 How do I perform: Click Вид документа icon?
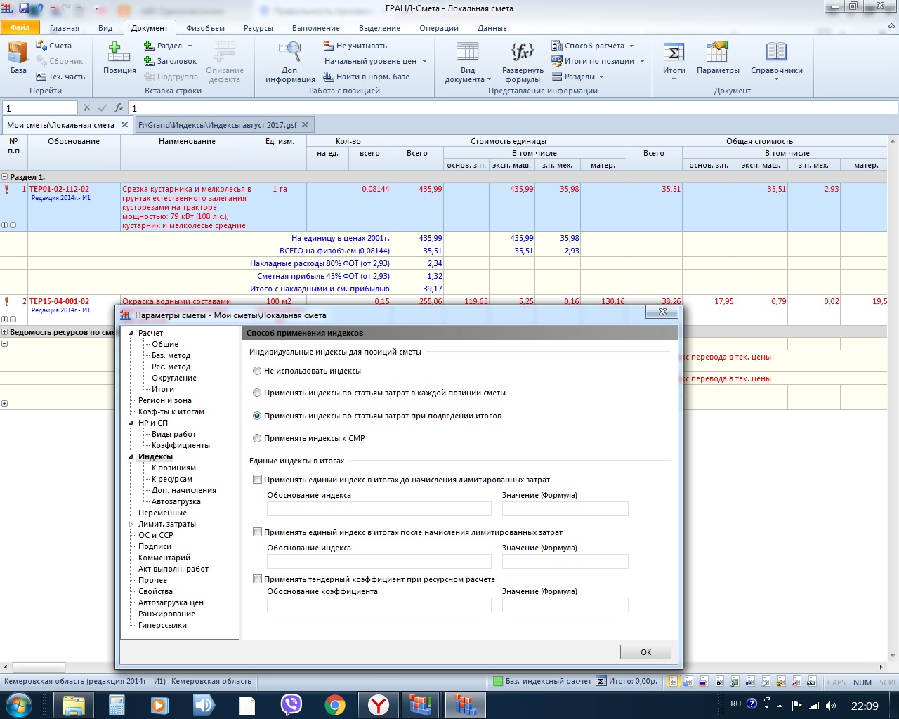pos(468,62)
